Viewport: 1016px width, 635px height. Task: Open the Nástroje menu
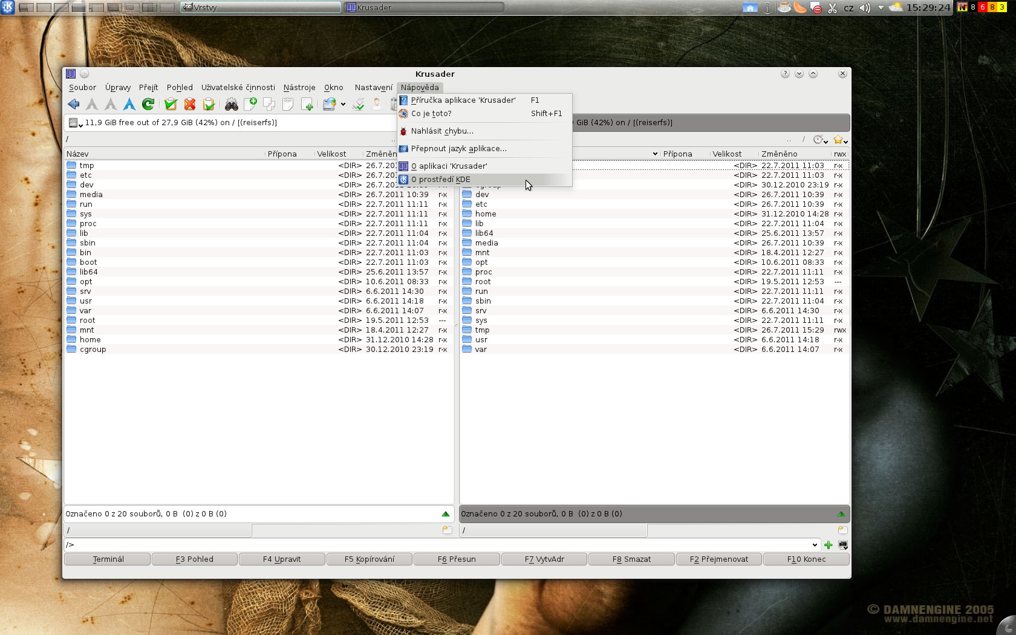click(x=299, y=87)
